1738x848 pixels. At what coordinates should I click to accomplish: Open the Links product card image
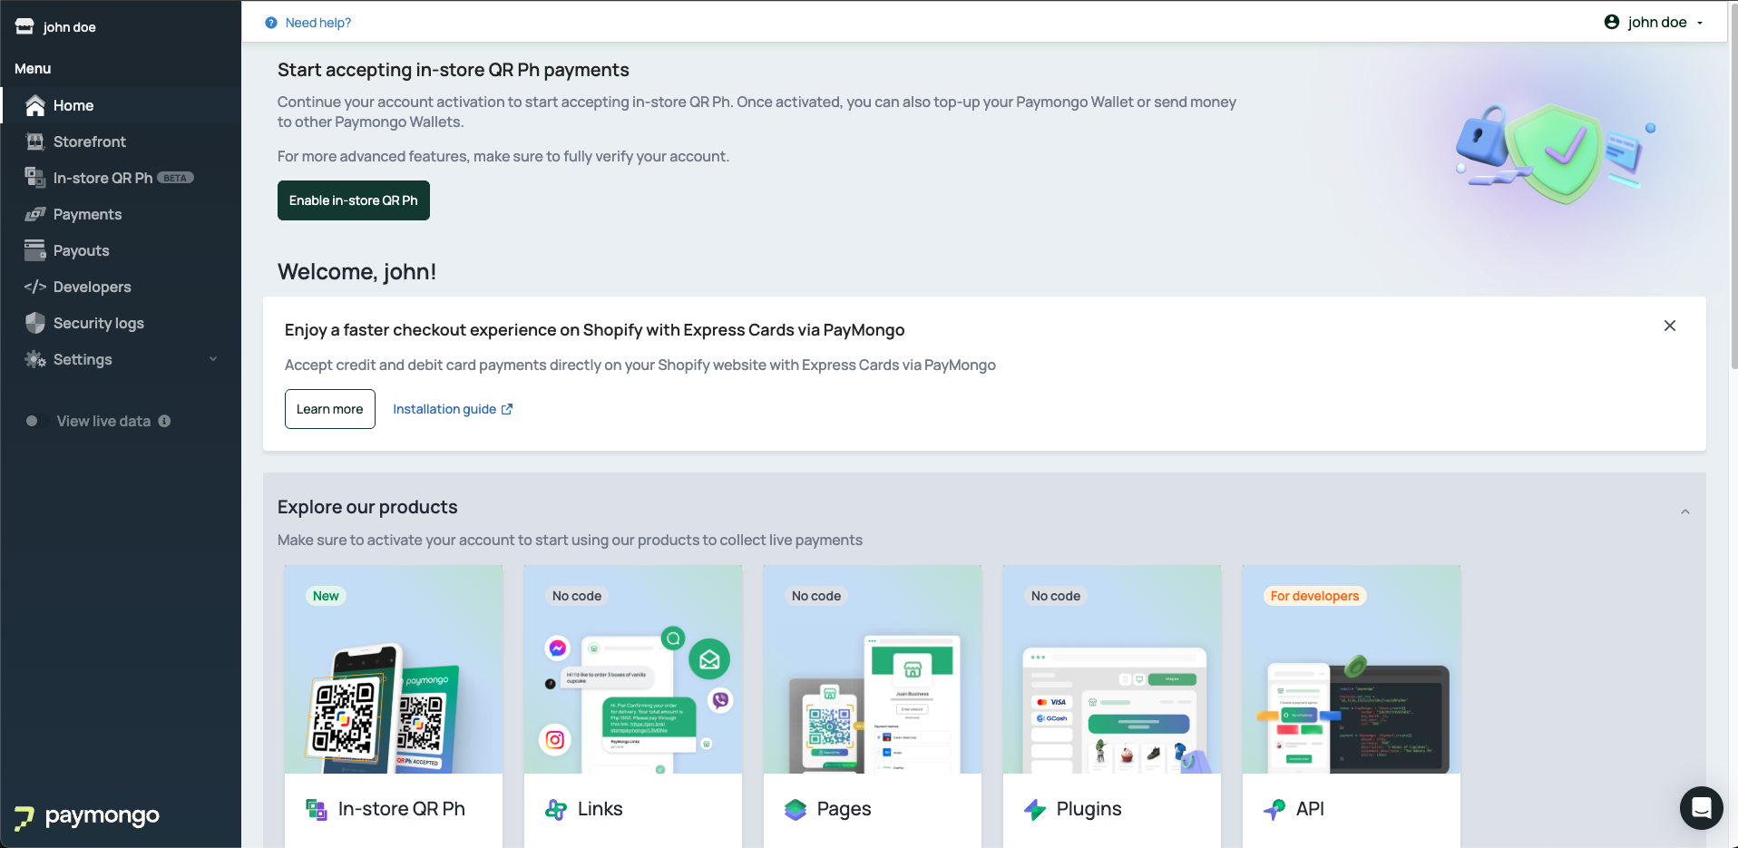pyautogui.click(x=633, y=669)
